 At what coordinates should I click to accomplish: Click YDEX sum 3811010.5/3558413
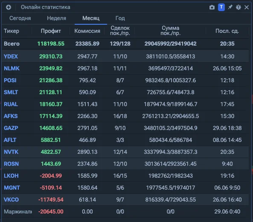click(170, 57)
